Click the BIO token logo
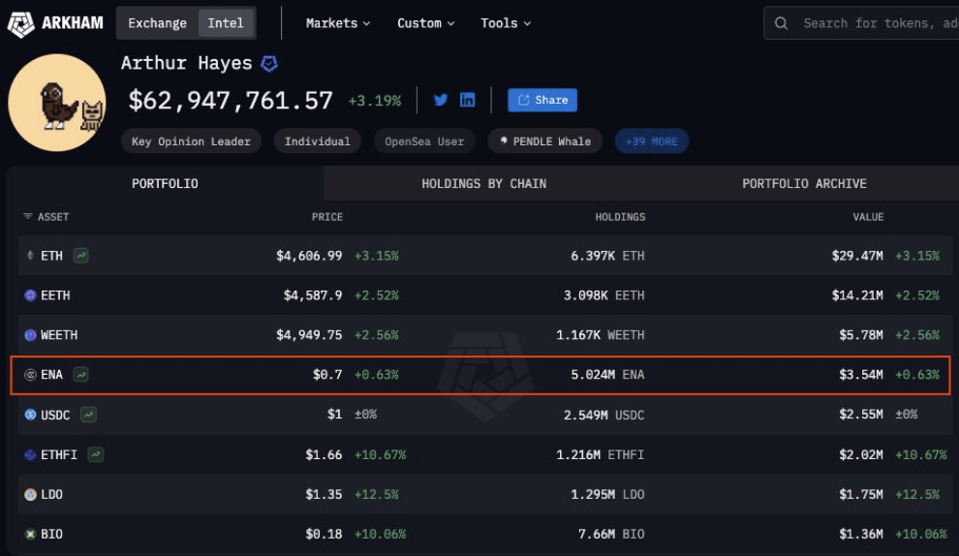This screenshot has height=556, width=959. [30, 534]
